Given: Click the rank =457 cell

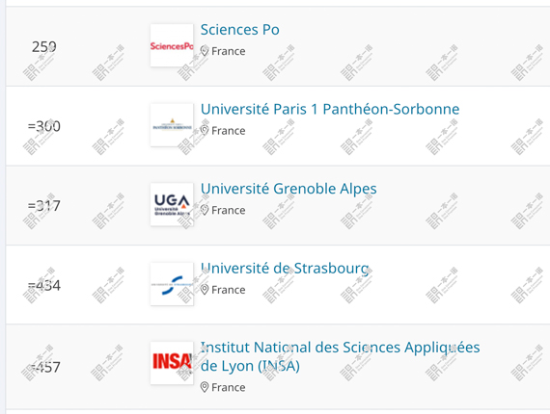Looking at the screenshot, I should 44,367.
